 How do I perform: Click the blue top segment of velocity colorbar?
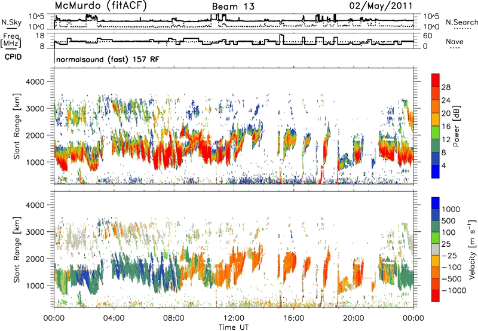(x=436, y=203)
